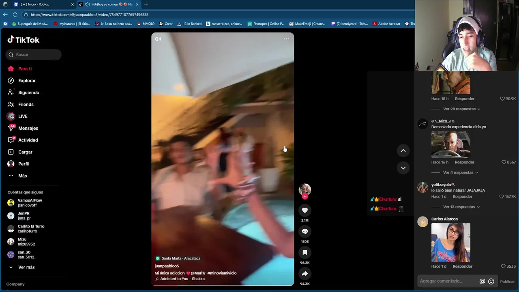519x292 pixels.
Task: Click the Publicar button
Action: pyautogui.click(x=507, y=281)
